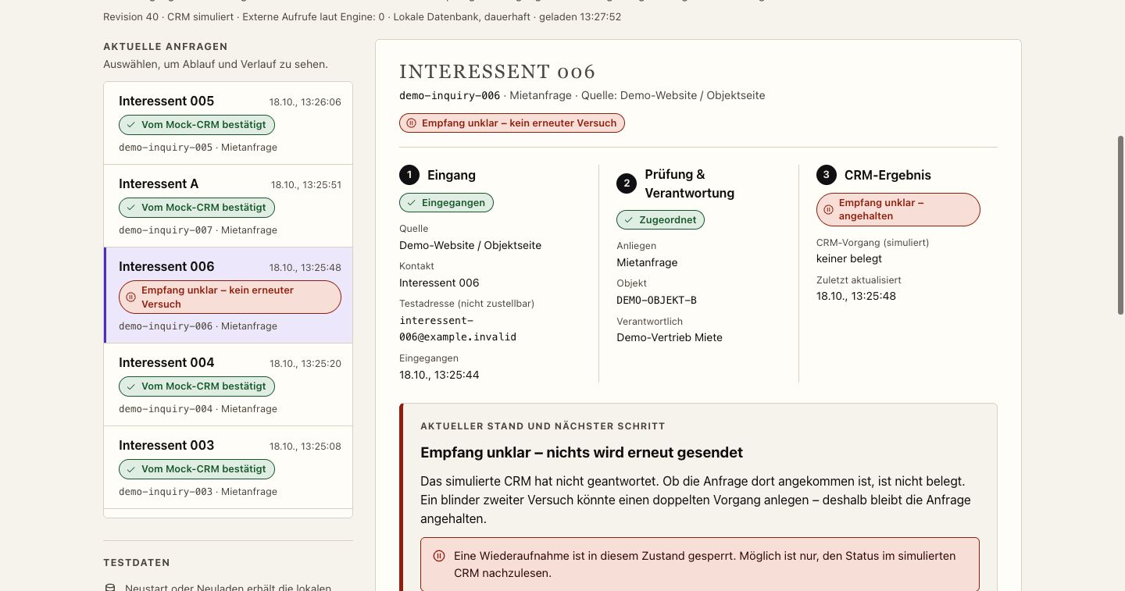Click the test address interessent-006@example.invalid
Screen dimensions: 1125x591
point(458,329)
